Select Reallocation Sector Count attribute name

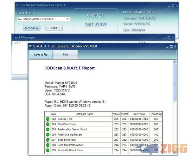coord(72,129)
